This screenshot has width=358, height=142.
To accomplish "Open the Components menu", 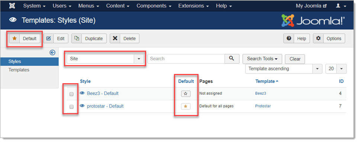I will [154, 6].
